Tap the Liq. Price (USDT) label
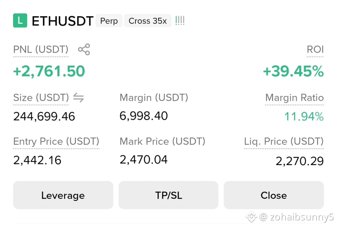Image resolution: width=337 pixels, height=227 pixels. (284, 141)
